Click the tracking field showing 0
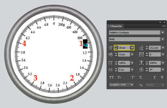167x108 pixels. (155, 55)
